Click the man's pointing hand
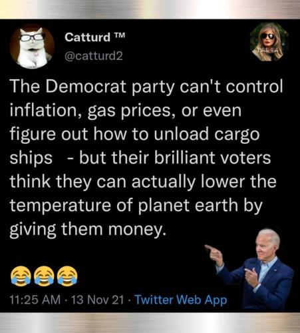Screen dimensions: 300x333 point(214,252)
